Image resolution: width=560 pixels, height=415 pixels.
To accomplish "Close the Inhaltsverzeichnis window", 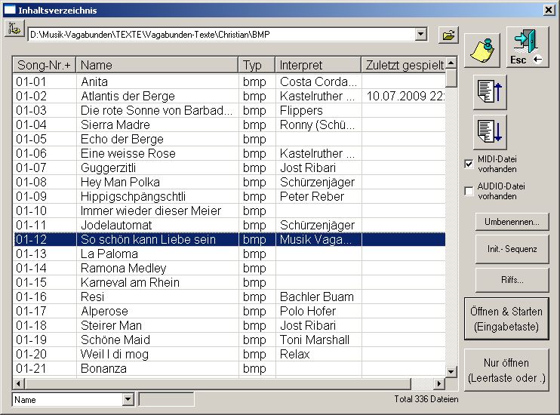I will [x=549, y=10].
